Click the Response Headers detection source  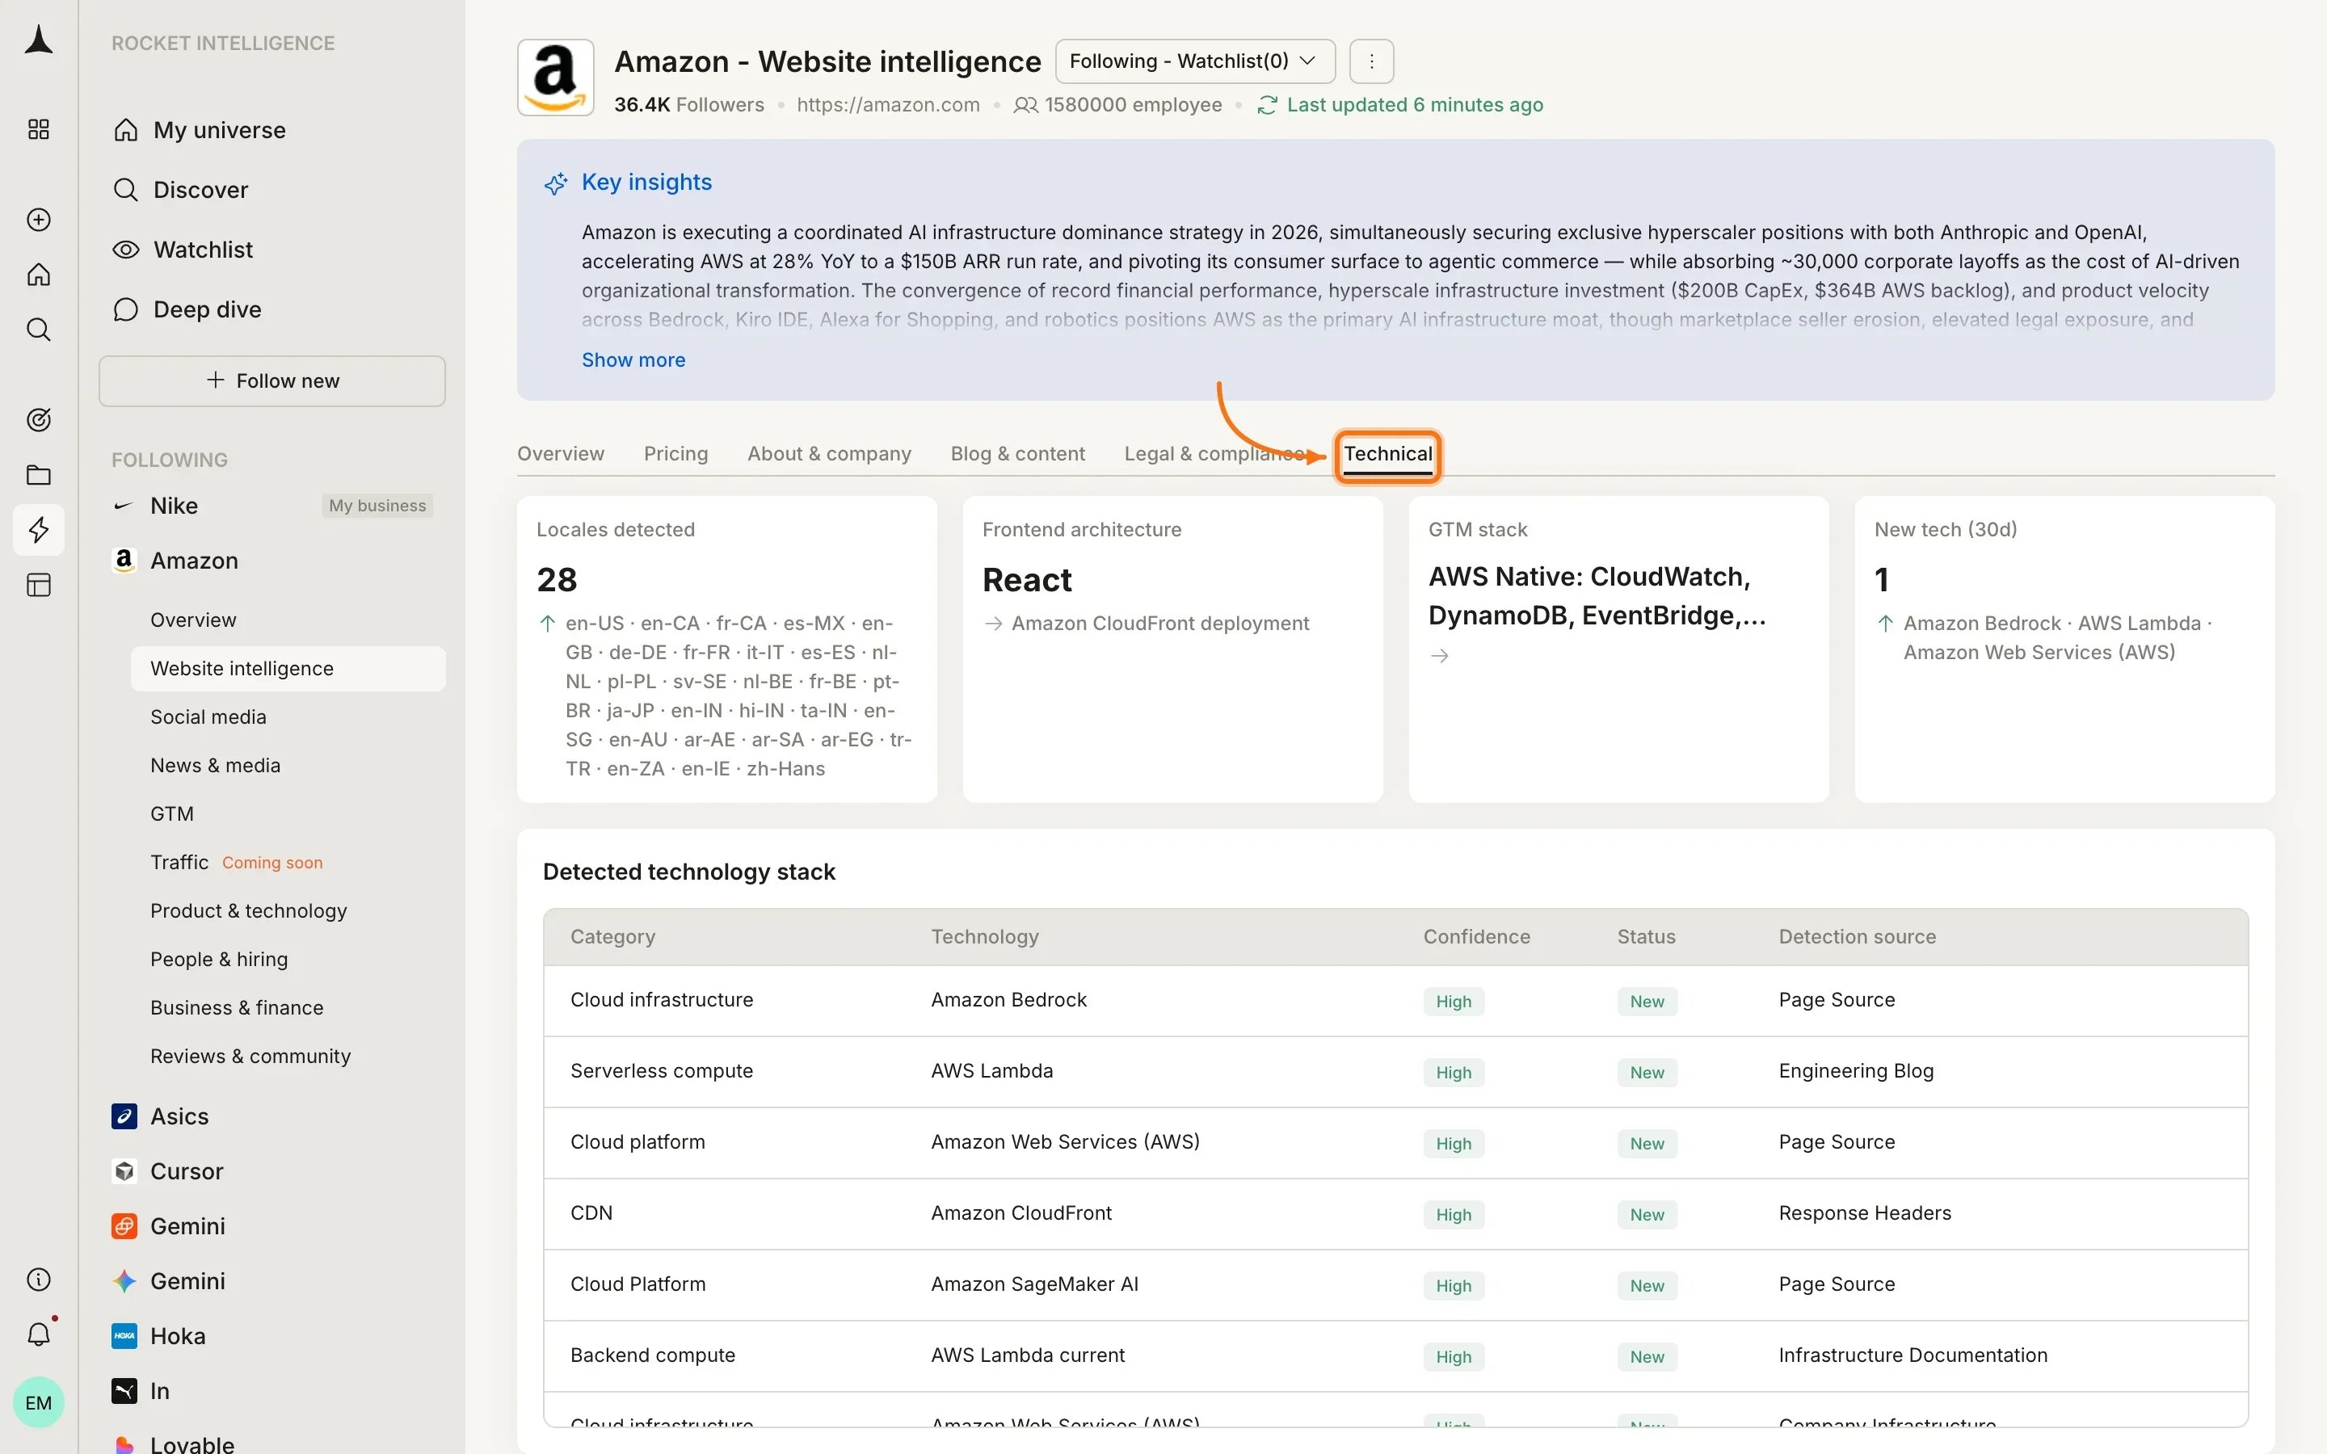(x=1865, y=1213)
